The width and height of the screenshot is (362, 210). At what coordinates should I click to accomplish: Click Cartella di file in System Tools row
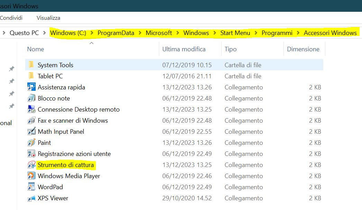[243, 65]
